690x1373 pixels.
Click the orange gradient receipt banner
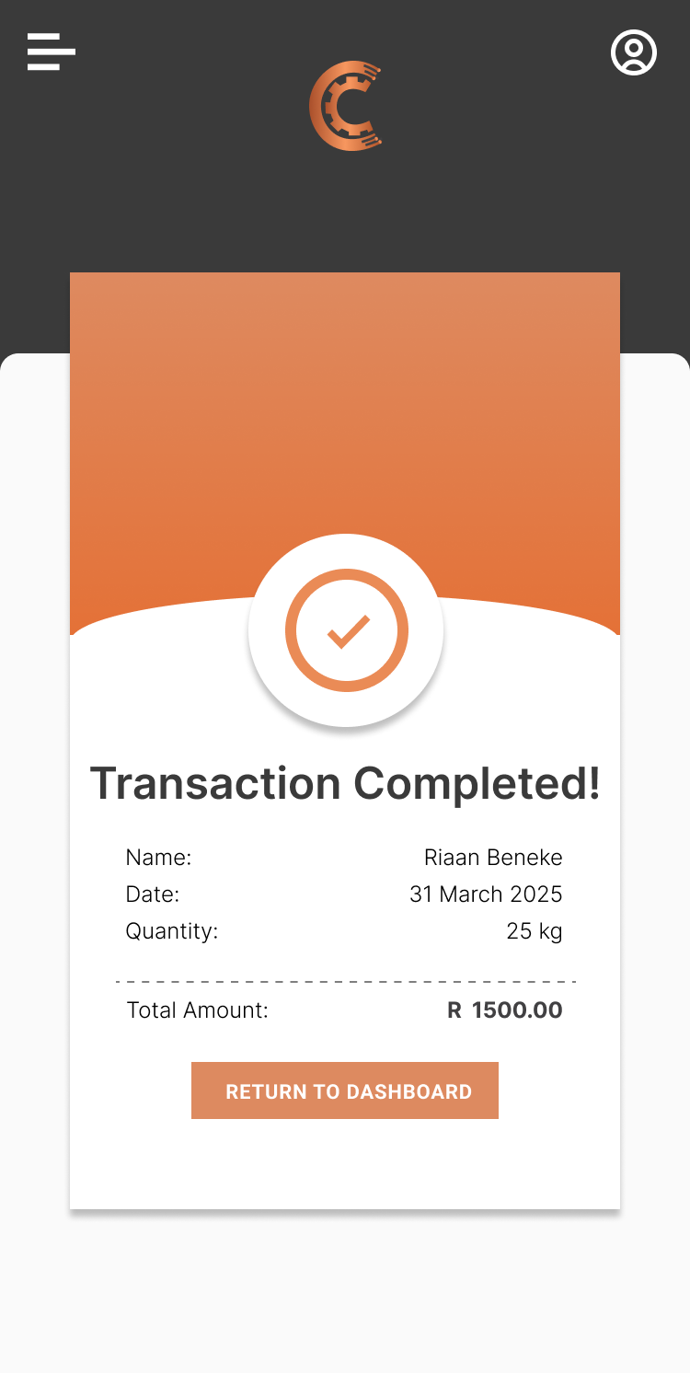345,414
